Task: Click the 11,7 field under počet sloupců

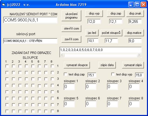Action: coord(111,41)
